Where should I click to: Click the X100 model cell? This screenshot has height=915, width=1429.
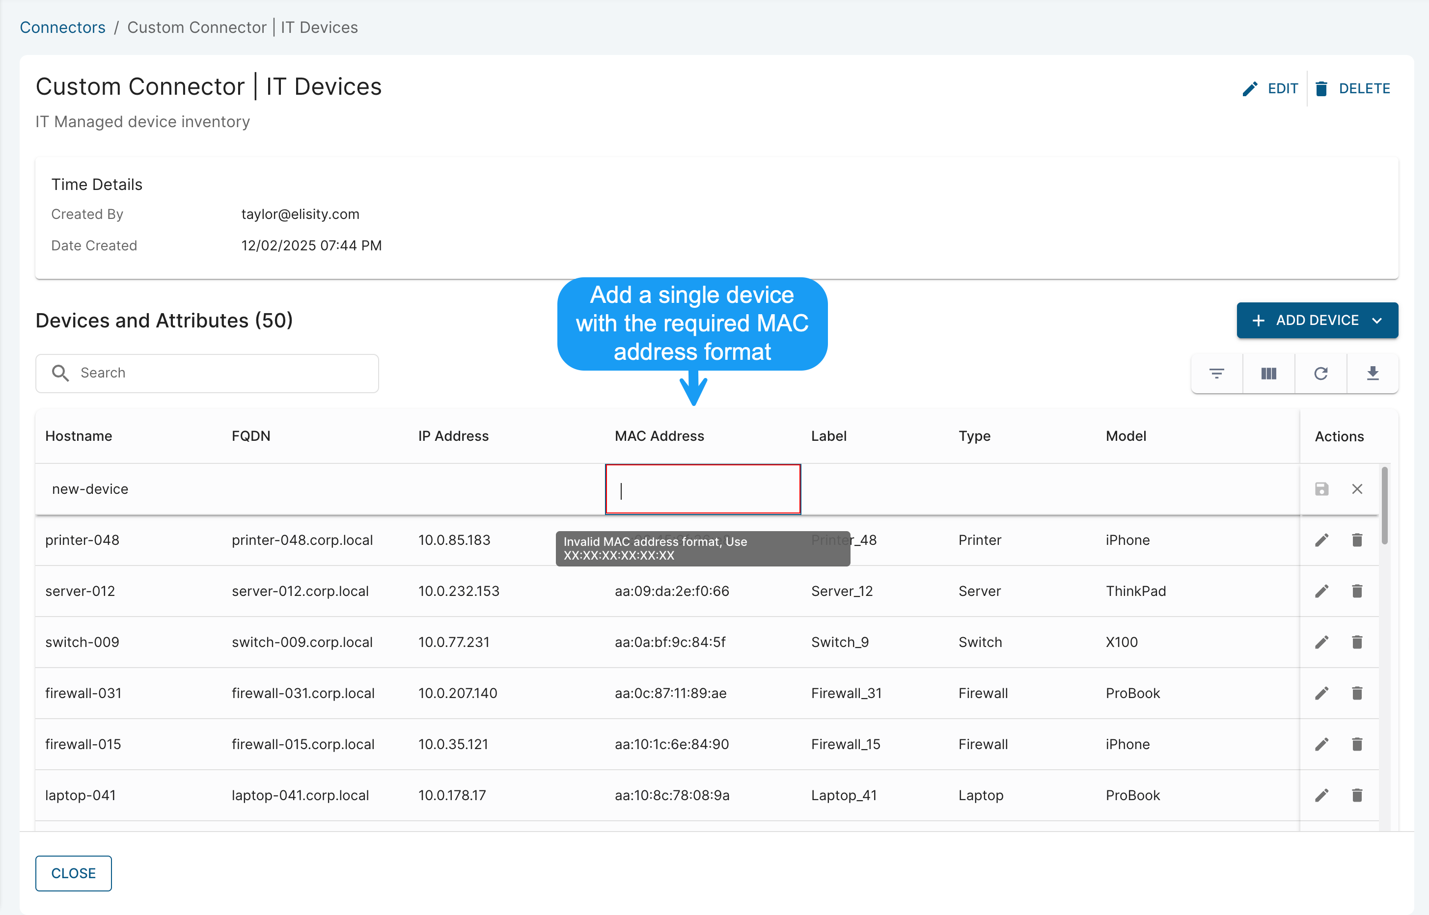pyautogui.click(x=1122, y=642)
